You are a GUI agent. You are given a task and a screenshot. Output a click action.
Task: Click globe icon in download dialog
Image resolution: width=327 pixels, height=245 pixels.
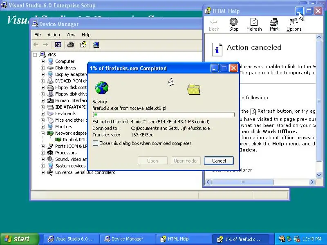(x=101, y=88)
